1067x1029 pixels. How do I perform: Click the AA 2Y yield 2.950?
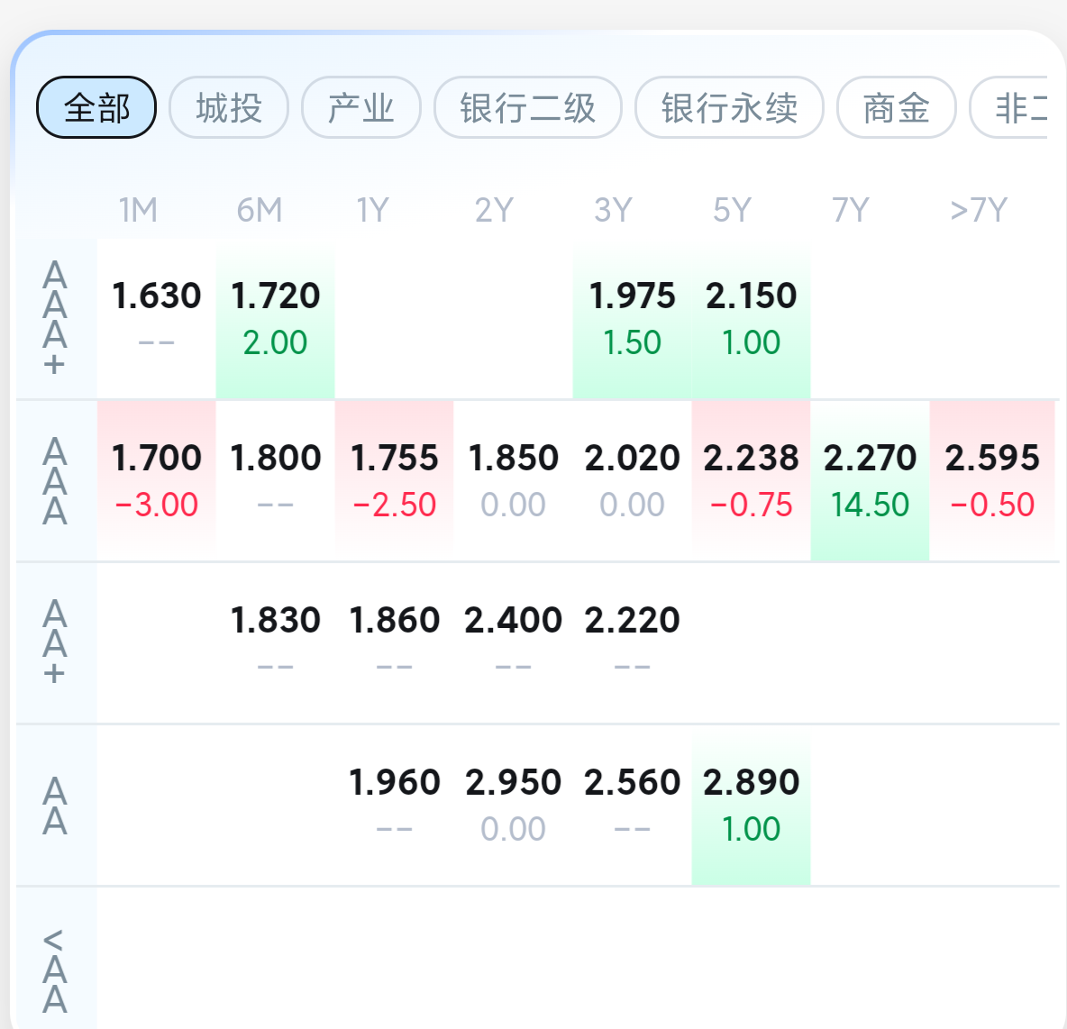click(x=513, y=804)
